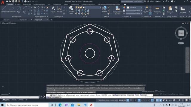Click the Plot print icon in quick access toolbar
This screenshot has width=191, height=107.
pos(25,1)
